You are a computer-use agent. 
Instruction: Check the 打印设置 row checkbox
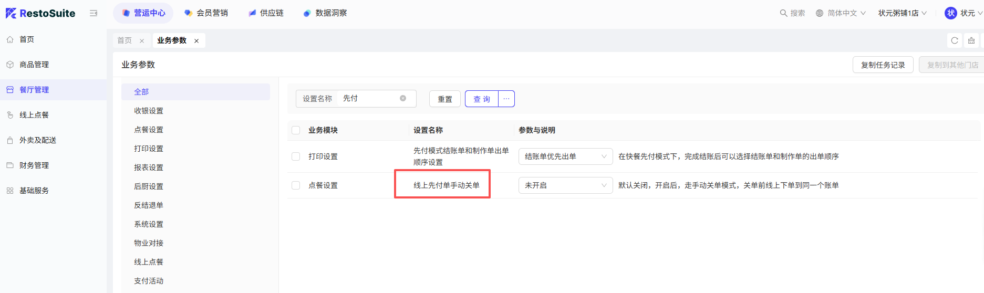tap(296, 156)
